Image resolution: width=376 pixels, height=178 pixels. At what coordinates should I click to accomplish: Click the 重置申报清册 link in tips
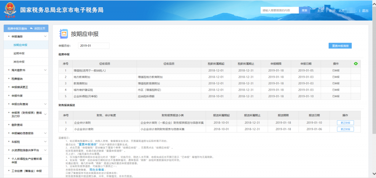click(87, 145)
